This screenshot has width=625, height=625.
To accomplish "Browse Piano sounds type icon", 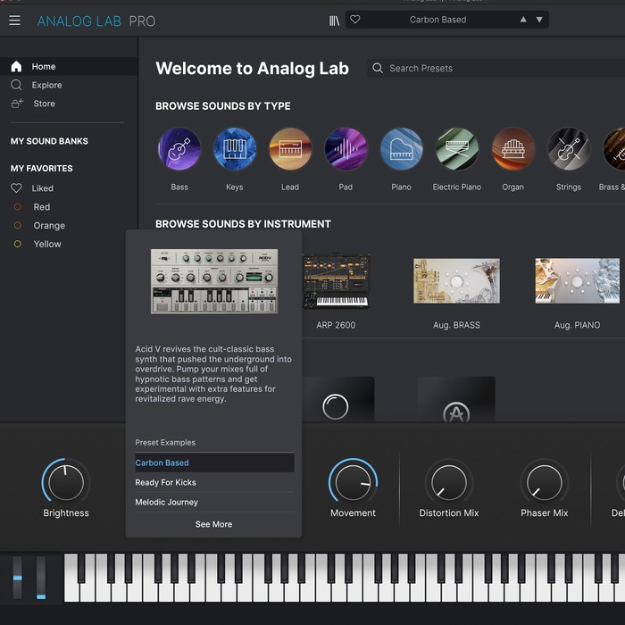I will point(402,149).
